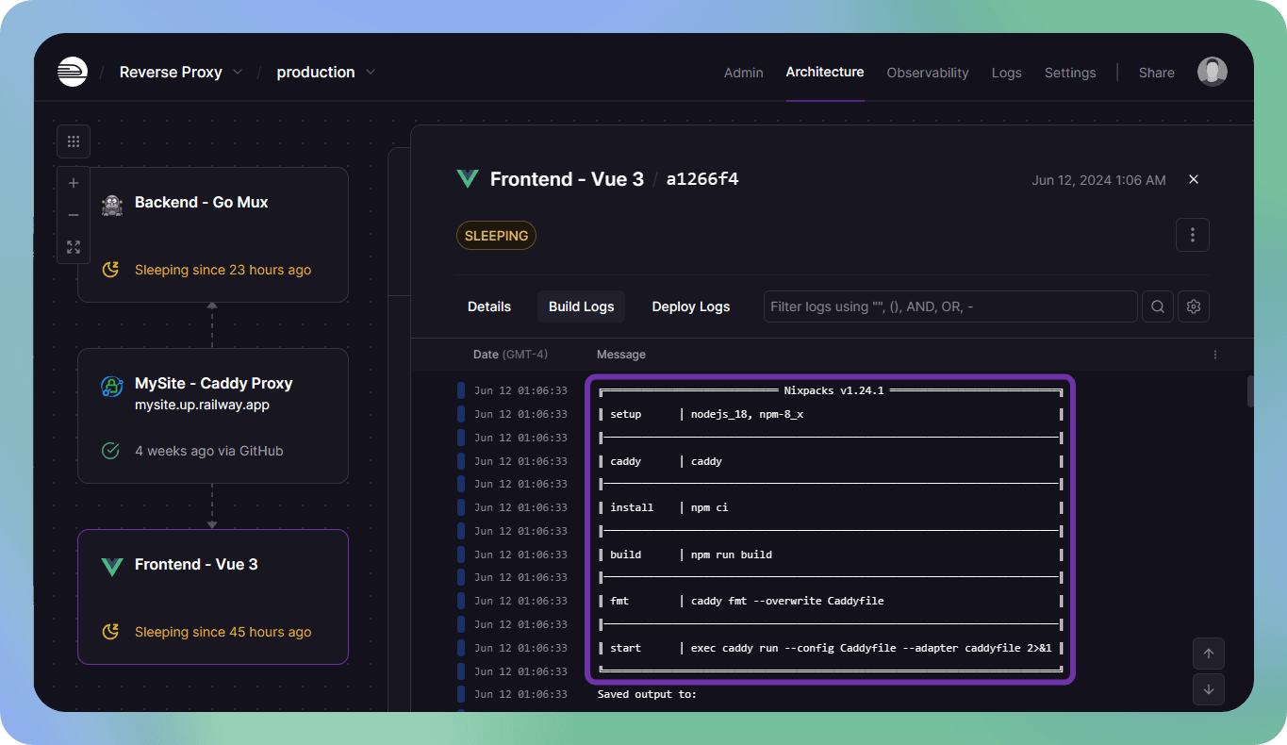The height and width of the screenshot is (745, 1287).
Task: Select the Backend - Go Mux card title
Action: [x=202, y=202]
